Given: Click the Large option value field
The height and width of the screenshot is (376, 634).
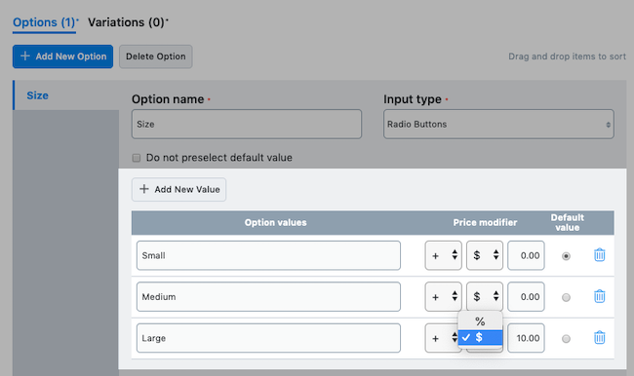Looking at the screenshot, I should (268, 338).
